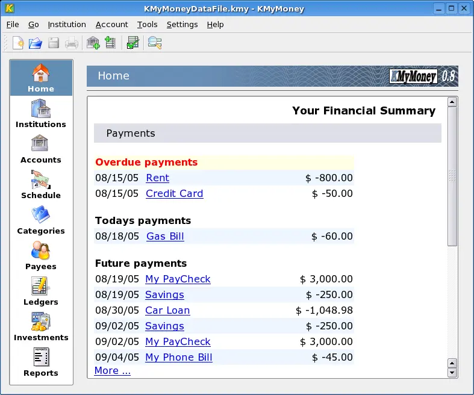Open the Institution menu
This screenshot has width=474, height=395.
(x=67, y=25)
